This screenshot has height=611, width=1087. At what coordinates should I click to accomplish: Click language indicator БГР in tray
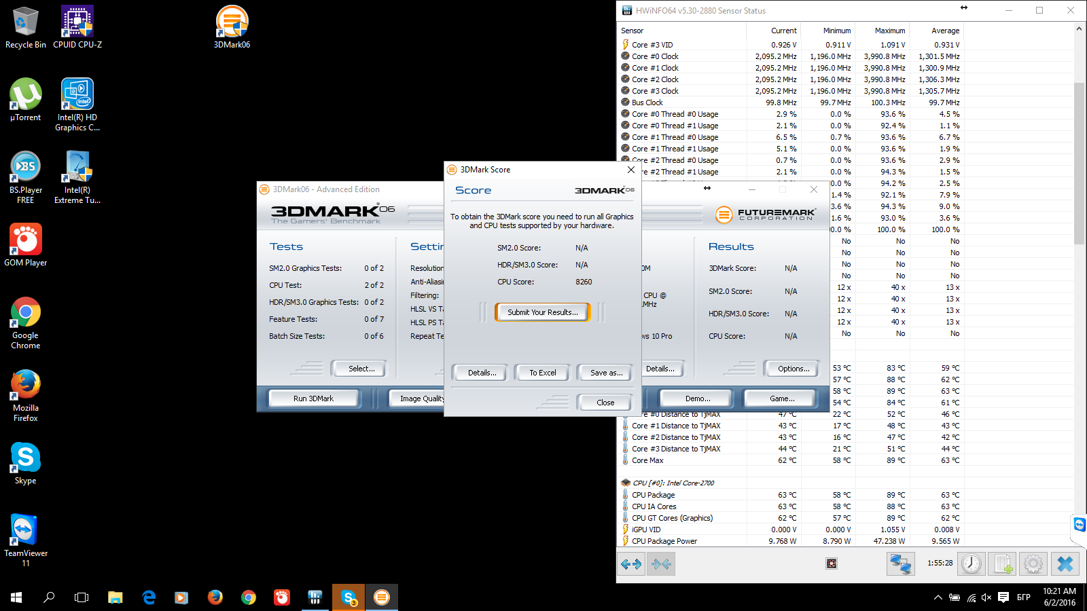point(1024,597)
